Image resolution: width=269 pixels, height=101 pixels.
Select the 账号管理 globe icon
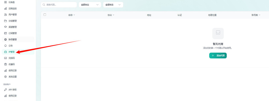tap(5, 39)
